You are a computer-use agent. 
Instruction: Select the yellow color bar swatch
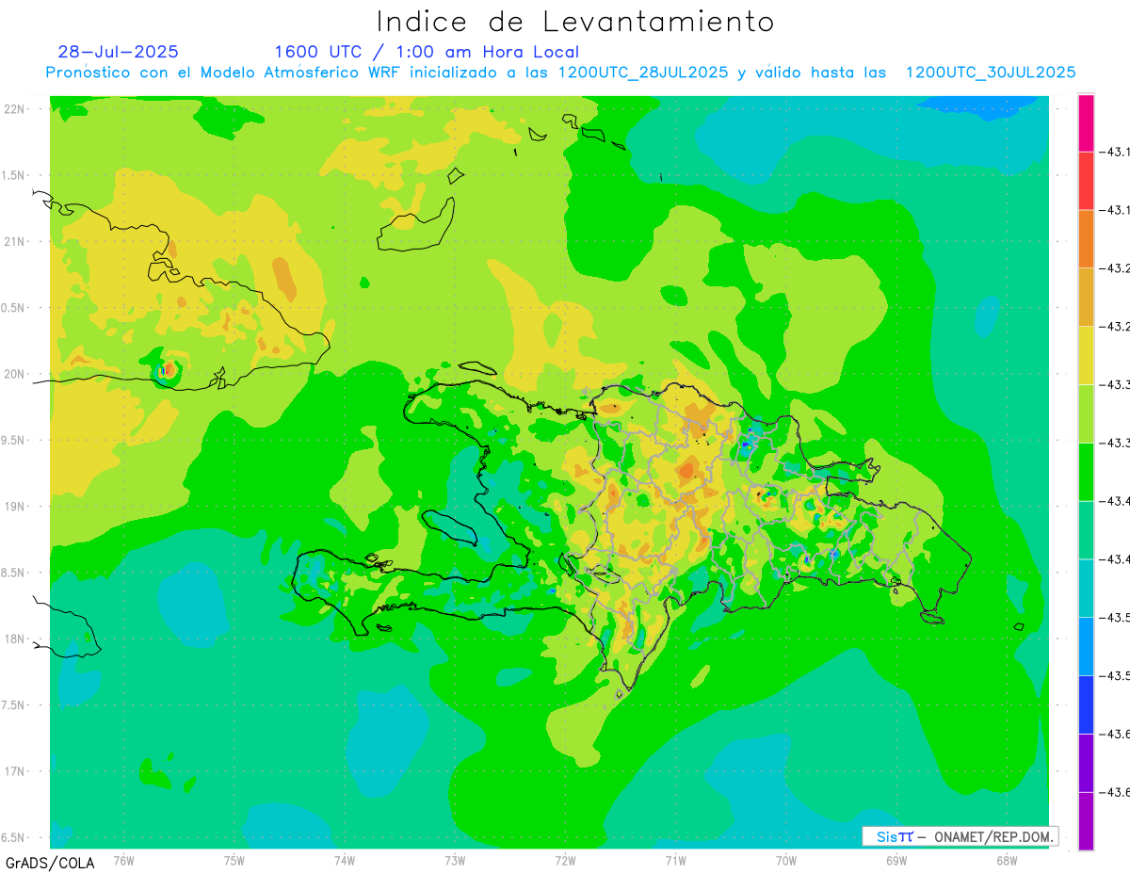(1086, 355)
